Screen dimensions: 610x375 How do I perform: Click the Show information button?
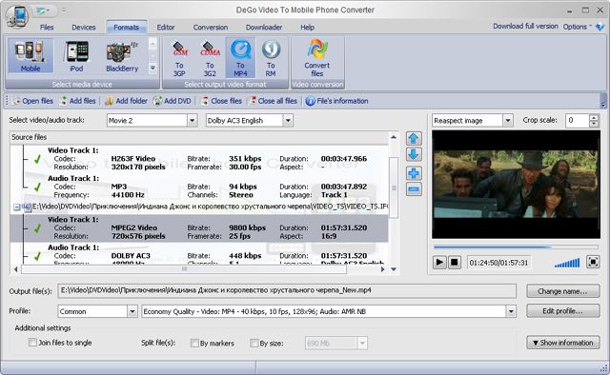pyautogui.click(x=563, y=343)
